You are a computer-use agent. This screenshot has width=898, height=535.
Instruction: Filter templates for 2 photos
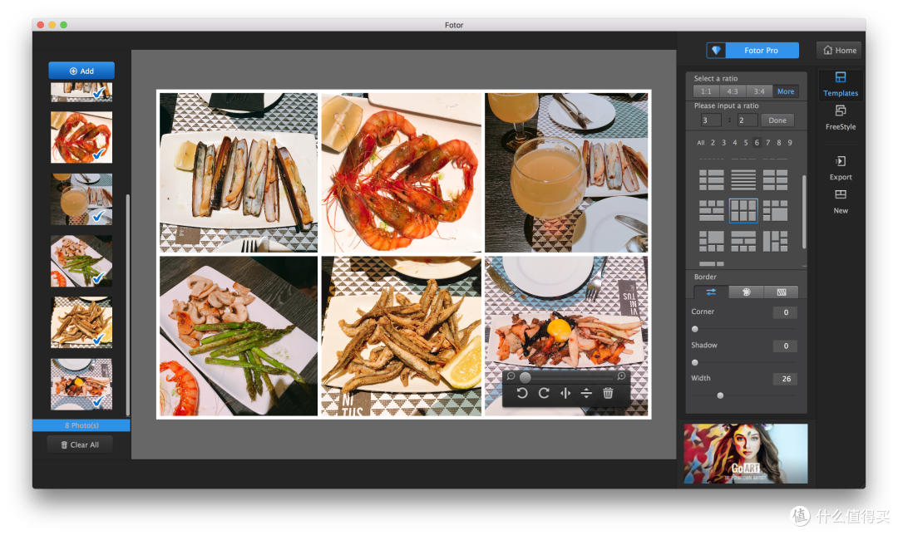coord(713,143)
